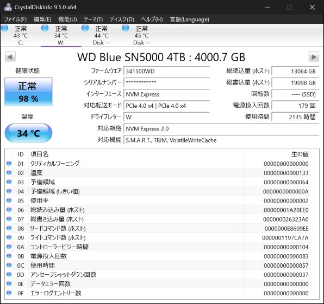Go to next disk with right arrow
Image resolution: width=324 pixels, height=304 pixels.
coord(314,57)
